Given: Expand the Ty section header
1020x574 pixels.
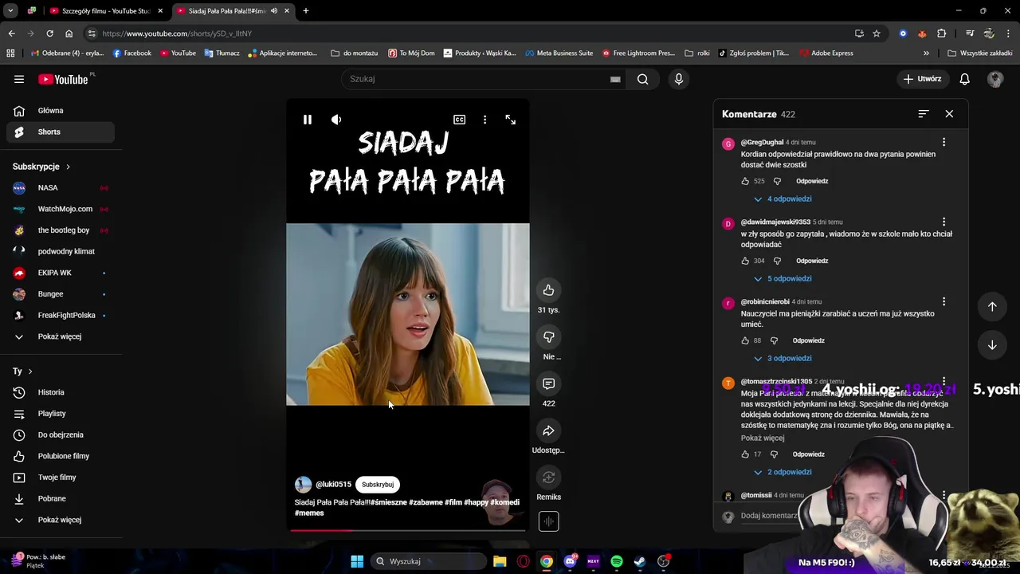Looking at the screenshot, I should click(x=22, y=372).
